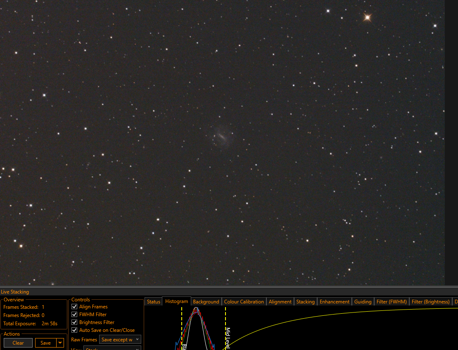
Task: Click the Clear button
Action: click(18, 343)
